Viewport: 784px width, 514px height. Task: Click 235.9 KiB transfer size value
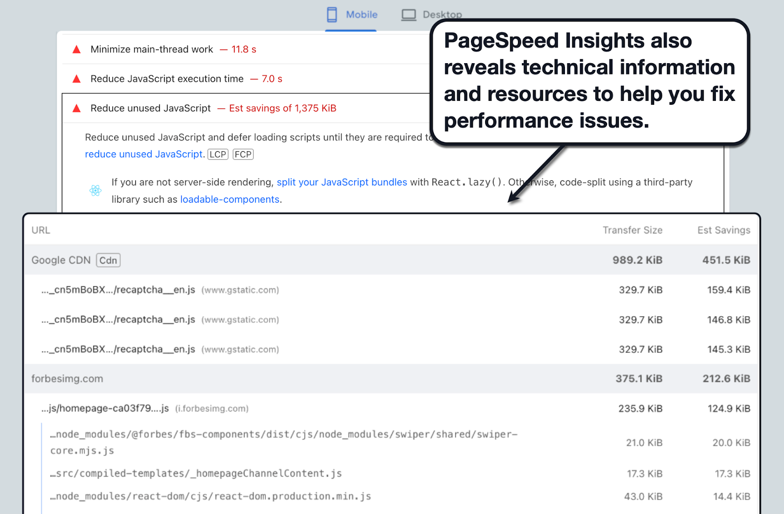pos(640,408)
